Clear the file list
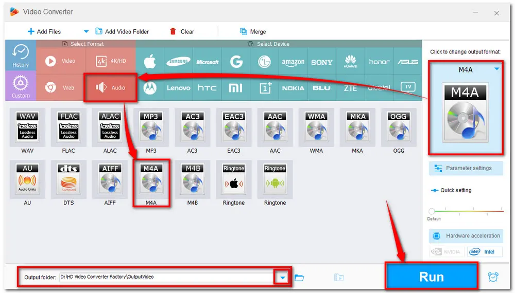This screenshot has width=515, height=293. [182, 31]
